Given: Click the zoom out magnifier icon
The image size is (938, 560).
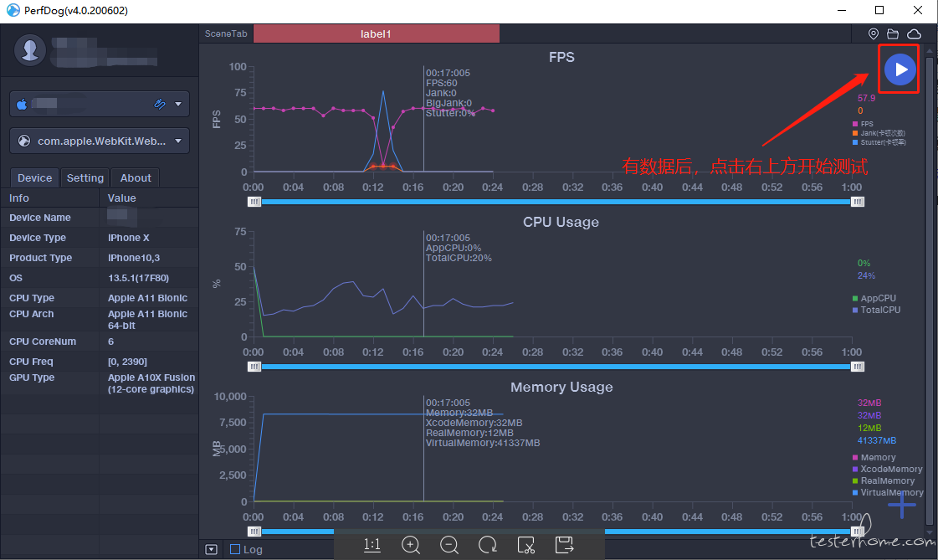Looking at the screenshot, I should [x=449, y=544].
